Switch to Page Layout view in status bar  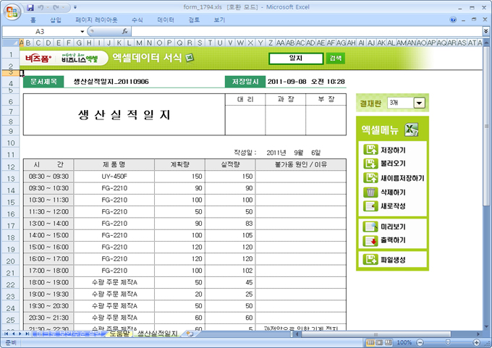point(380,342)
